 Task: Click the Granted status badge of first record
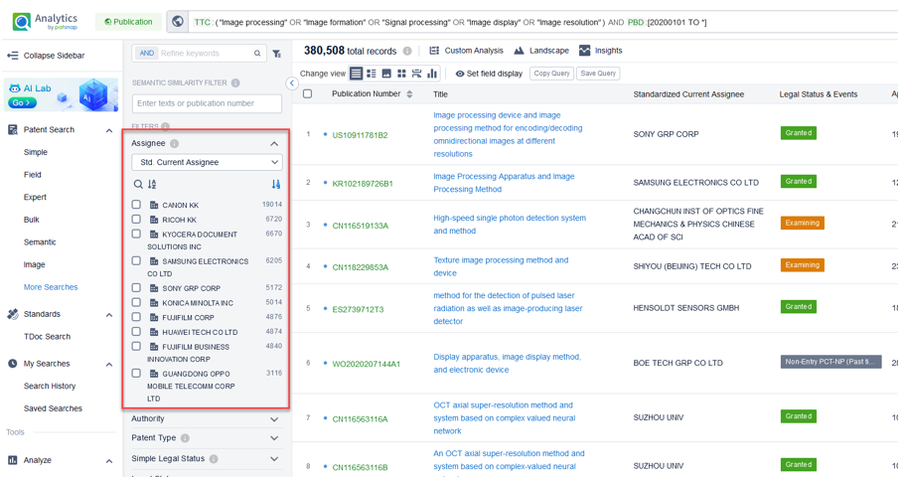(798, 133)
